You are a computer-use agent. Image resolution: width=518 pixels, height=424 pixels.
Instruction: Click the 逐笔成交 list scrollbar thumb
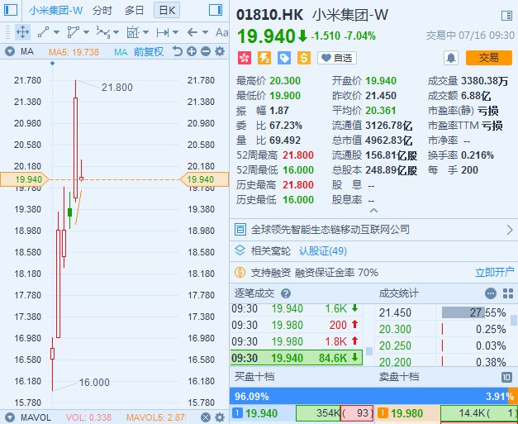pos(369,351)
